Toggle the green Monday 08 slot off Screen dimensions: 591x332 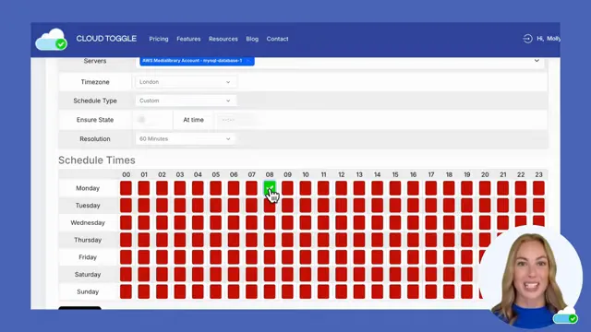(x=270, y=188)
